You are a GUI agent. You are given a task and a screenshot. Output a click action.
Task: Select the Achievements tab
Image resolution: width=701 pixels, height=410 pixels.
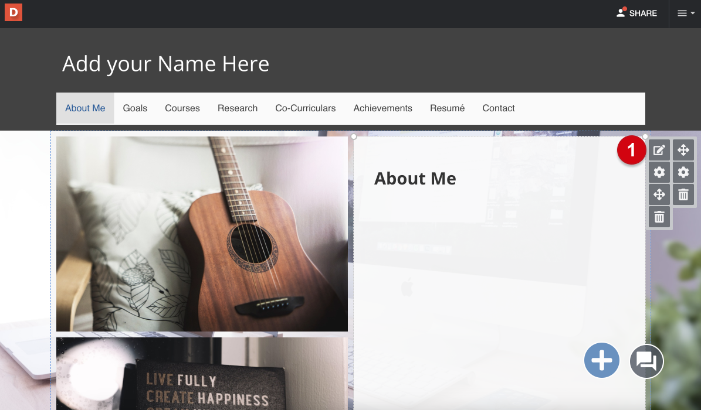pos(382,108)
